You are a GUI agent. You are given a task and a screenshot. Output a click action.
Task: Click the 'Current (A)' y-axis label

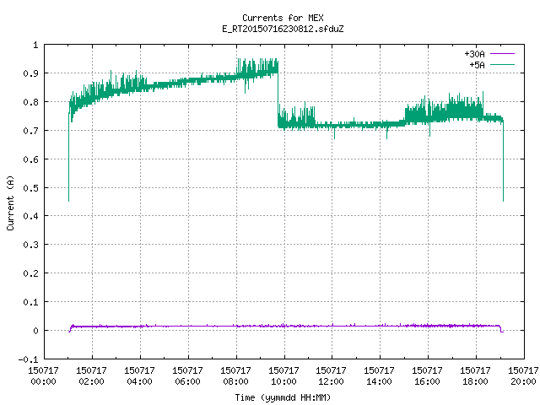10,202
